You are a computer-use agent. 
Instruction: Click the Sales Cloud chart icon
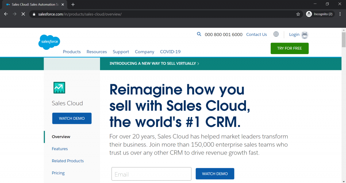(x=59, y=88)
